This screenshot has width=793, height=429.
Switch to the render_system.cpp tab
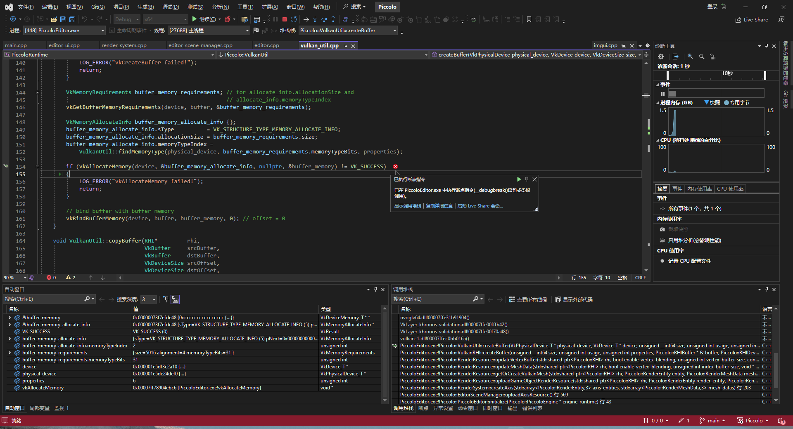124,45
